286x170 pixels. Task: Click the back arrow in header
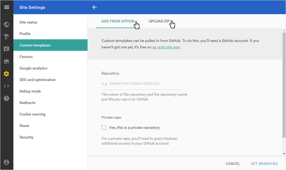[x=95, y=7]
